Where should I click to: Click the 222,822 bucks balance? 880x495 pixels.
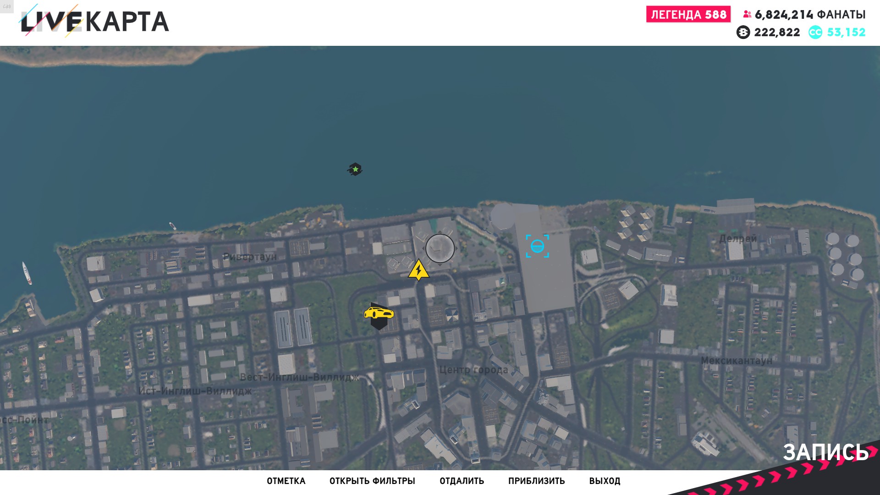(x=777, y=33)
